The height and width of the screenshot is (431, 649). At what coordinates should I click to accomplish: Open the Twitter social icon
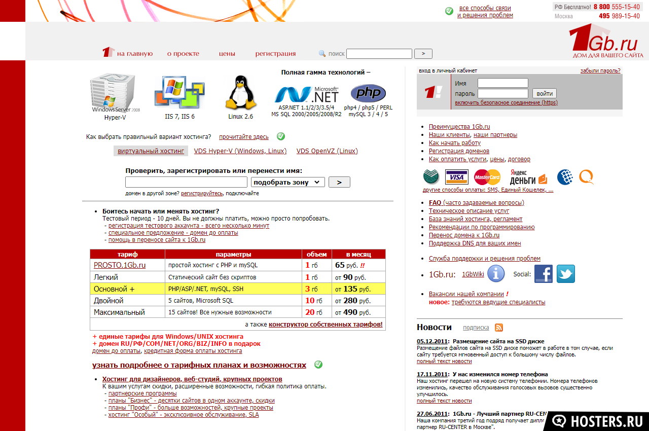(x=566, y=274)
